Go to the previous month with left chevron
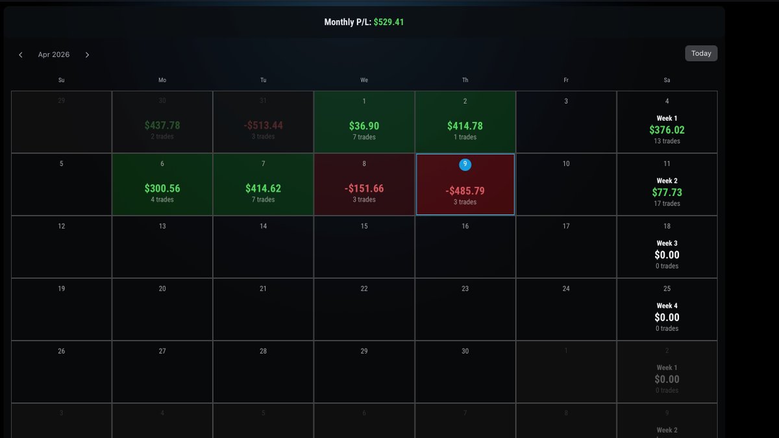The image size is (779, 438). (x=21, y=55)
